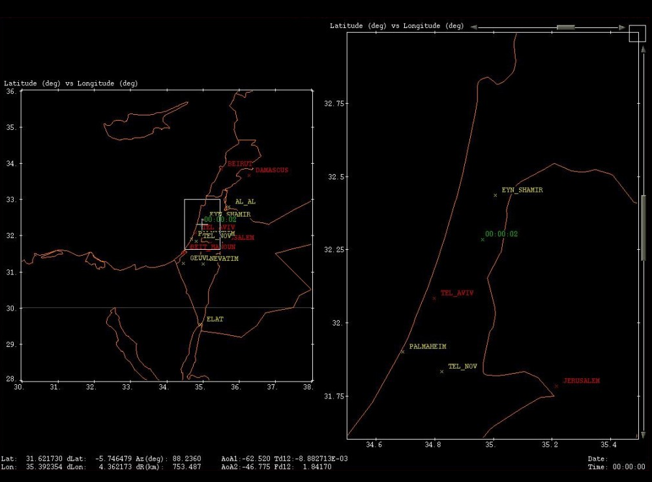Click the horizontal scrollbar right arrow
The height and width of the screenshot is (482, 652).
(x=623, y=27)
